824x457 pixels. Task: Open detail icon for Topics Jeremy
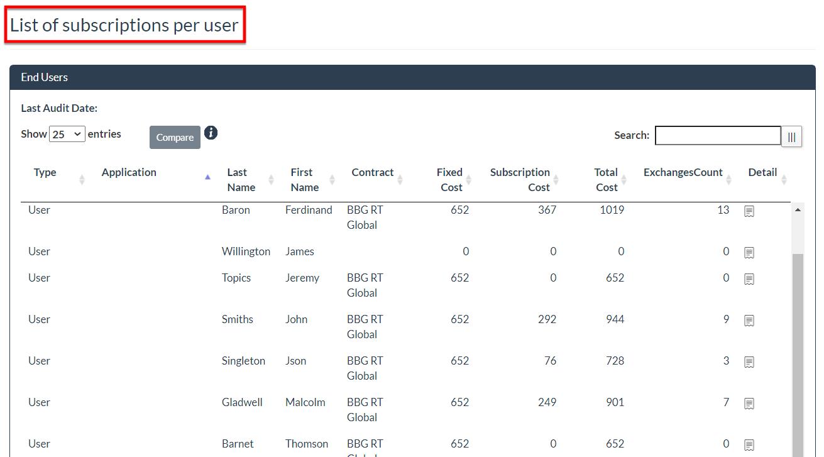coord(749,279)
